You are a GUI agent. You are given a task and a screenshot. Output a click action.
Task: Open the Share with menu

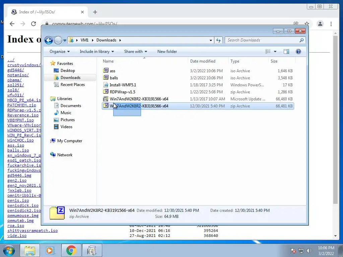click(135, 52)
